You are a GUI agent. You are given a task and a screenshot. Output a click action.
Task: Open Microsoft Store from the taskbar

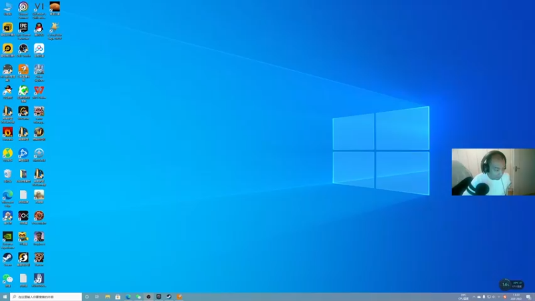click(x=118, y=297)
